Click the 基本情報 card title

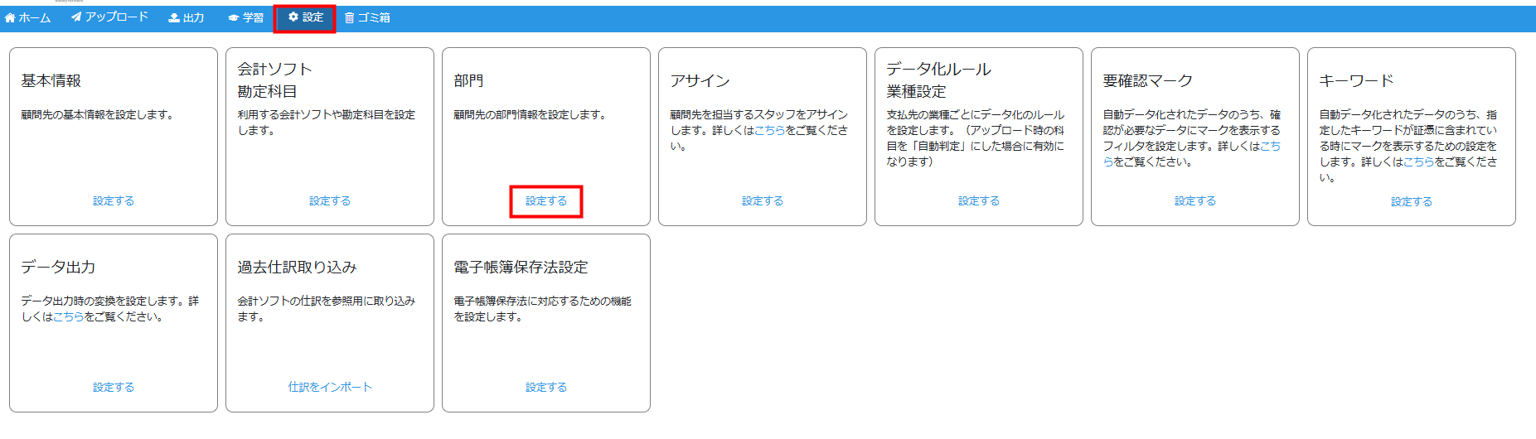[51, 80]
